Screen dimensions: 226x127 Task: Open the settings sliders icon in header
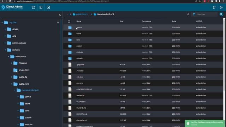[x=214, y=7]
